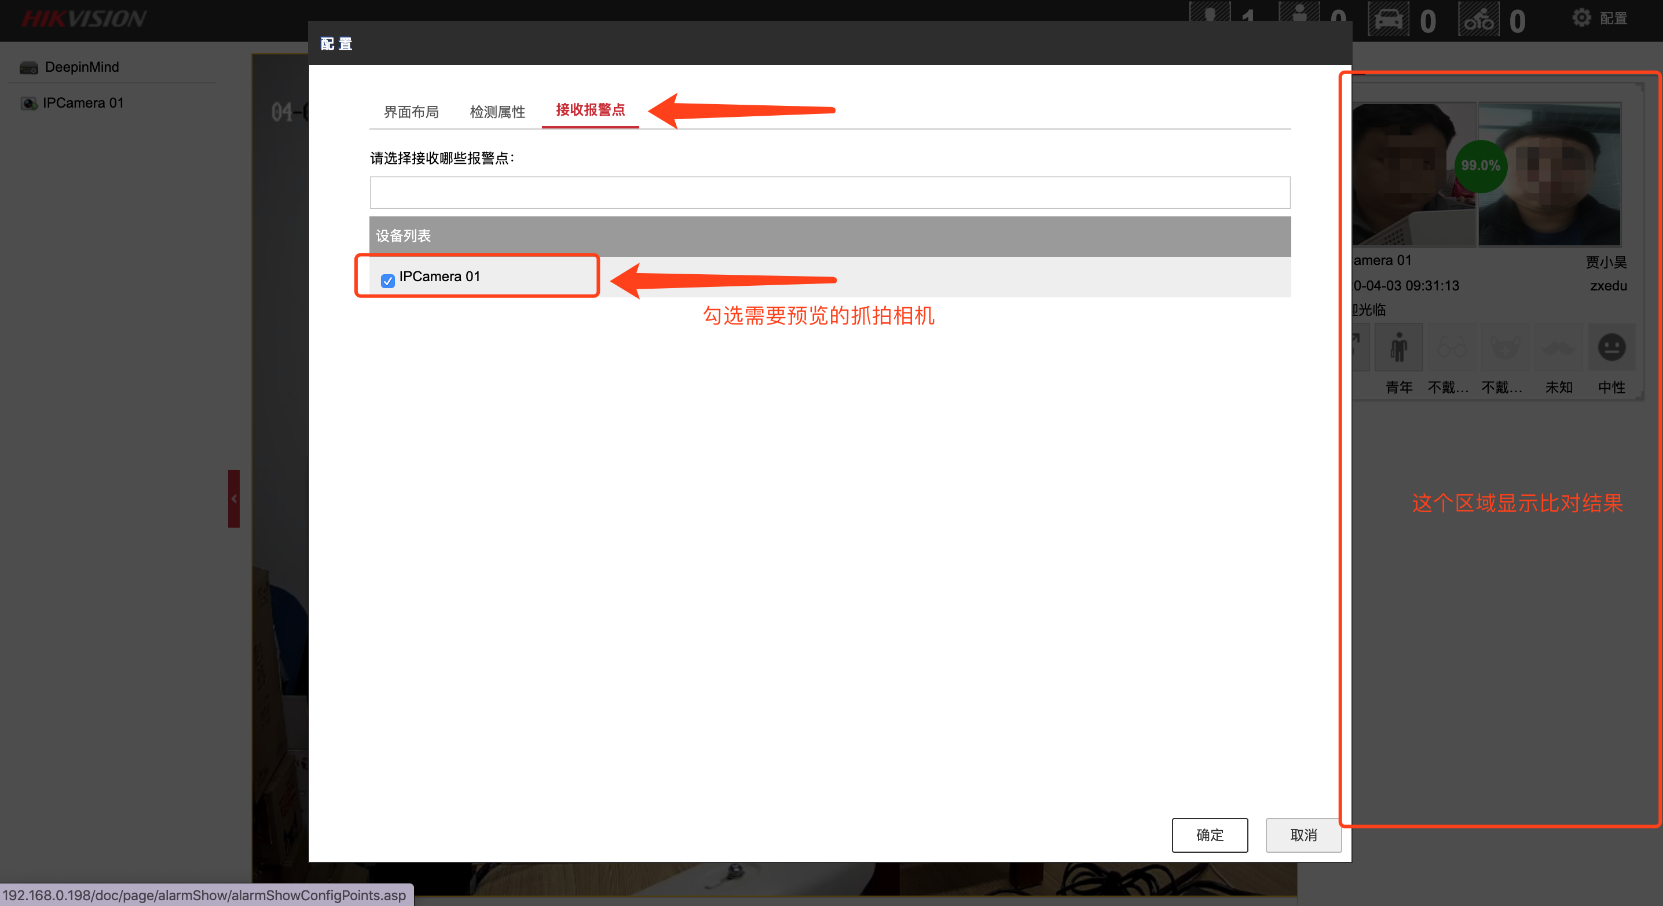1663x906 pixels.
Task: Click the mustache attribute icon
Action: (1558, 348)
